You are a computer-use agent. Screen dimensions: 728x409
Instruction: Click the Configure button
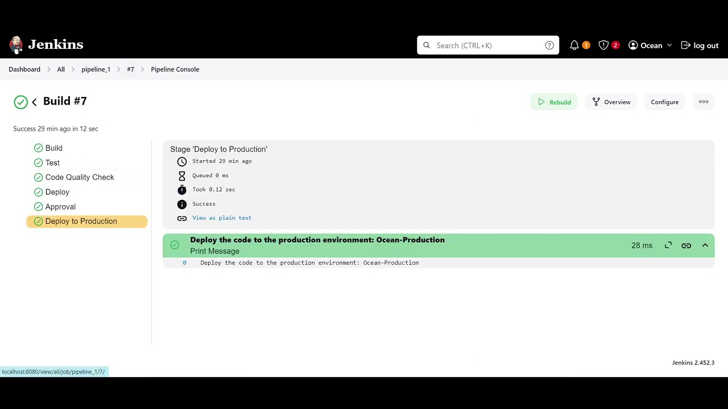pos(665,102)
